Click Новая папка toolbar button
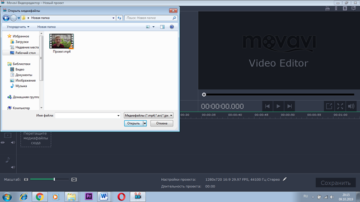The width and height of the screenshot is (360, 202). (x=46, y=27)
